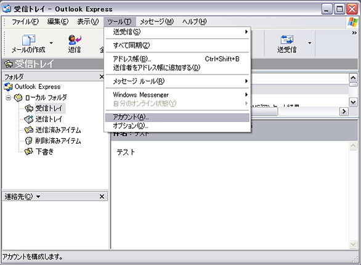The height and width of the screenshot is (265, 361).
Task: Open the 送受信(S) submenu
Action: point(177,32)
